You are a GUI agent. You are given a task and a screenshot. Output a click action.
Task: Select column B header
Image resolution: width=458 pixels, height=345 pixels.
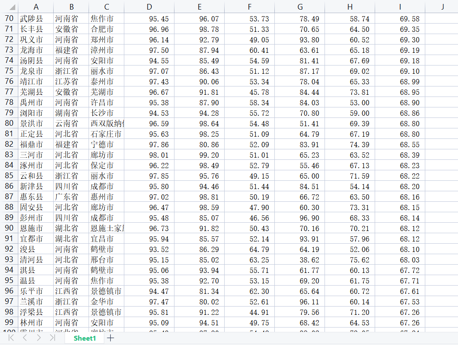click(x=71, y=7)
